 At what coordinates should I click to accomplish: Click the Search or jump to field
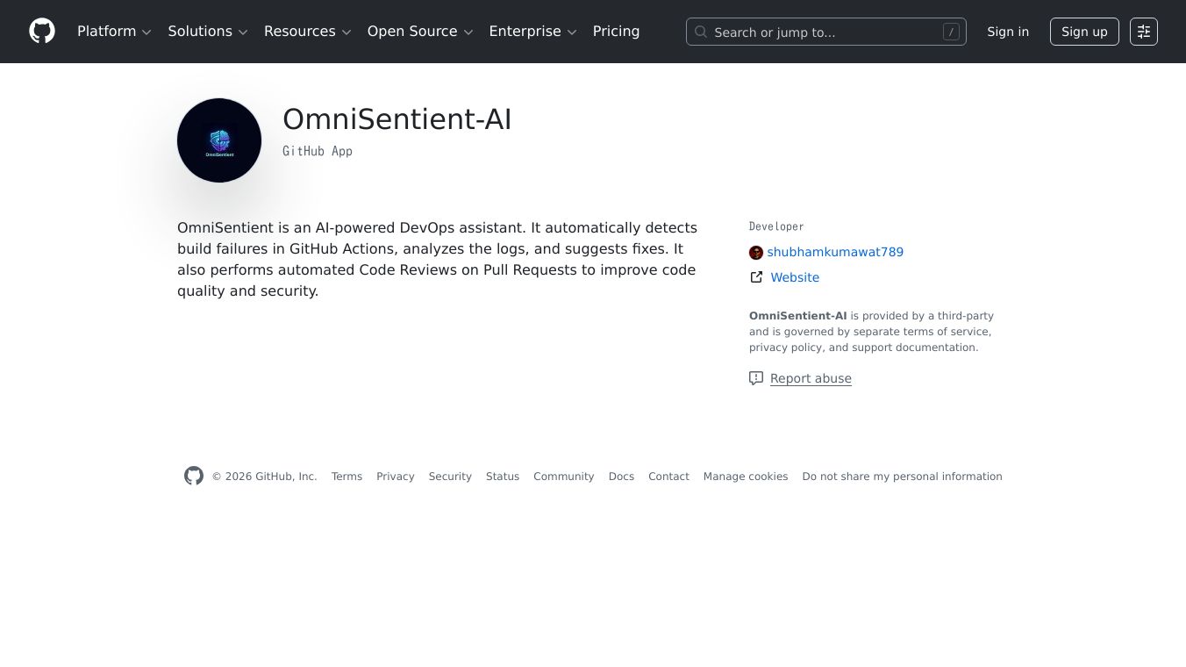825,32
